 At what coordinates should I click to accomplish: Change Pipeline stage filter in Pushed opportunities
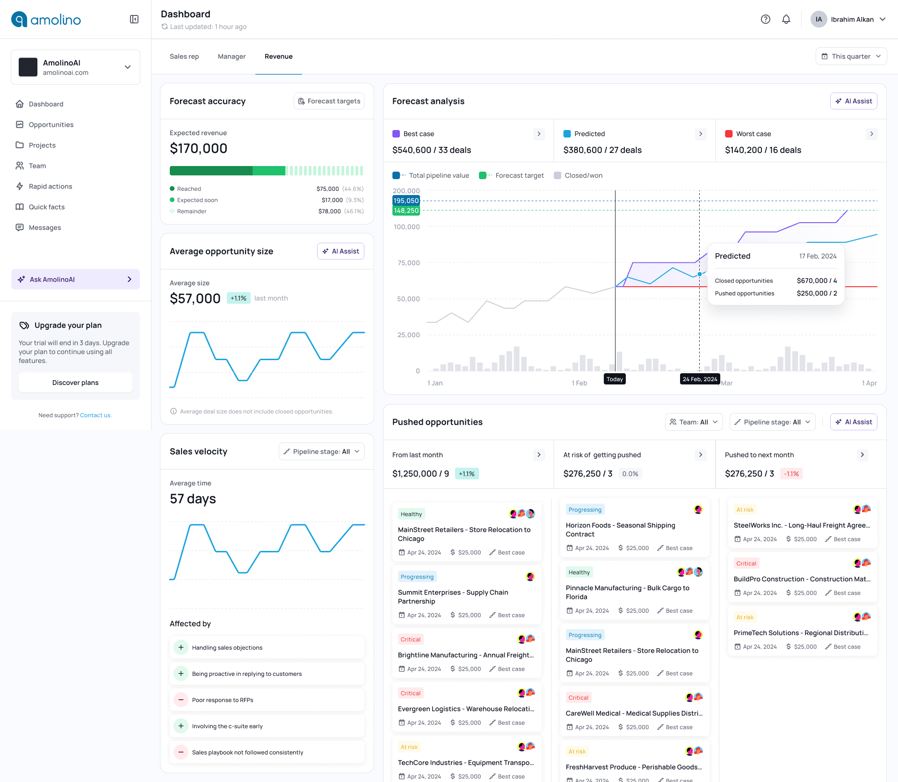tap(772, 421)
